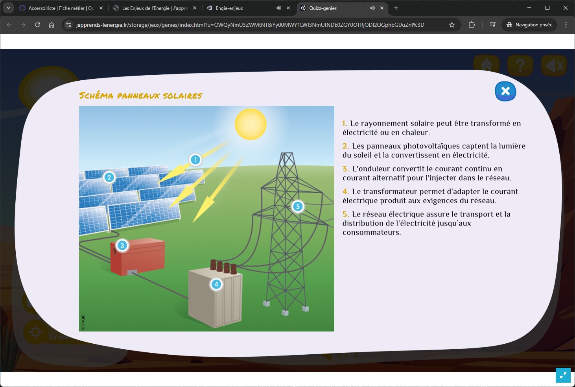View site information in address bar

(x=68, y=25)
